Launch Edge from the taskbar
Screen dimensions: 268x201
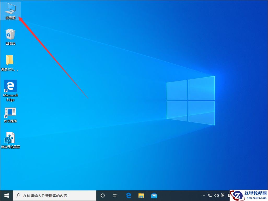coord(128,195)
